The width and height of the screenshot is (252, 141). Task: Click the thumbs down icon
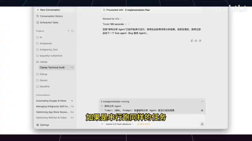point(200,41)
